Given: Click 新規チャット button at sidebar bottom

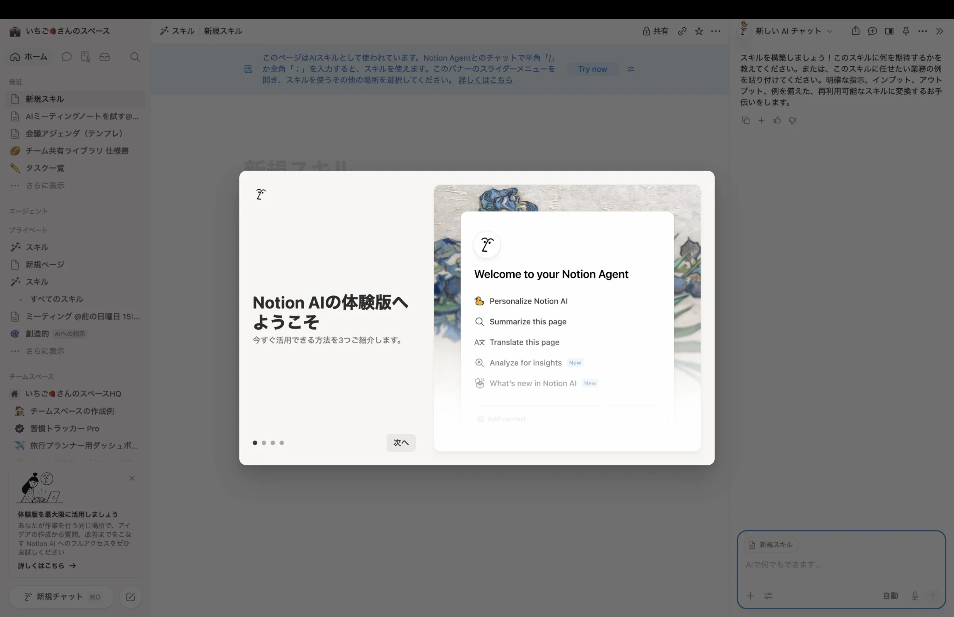Looking at the screenshot, I should [62, 597].
